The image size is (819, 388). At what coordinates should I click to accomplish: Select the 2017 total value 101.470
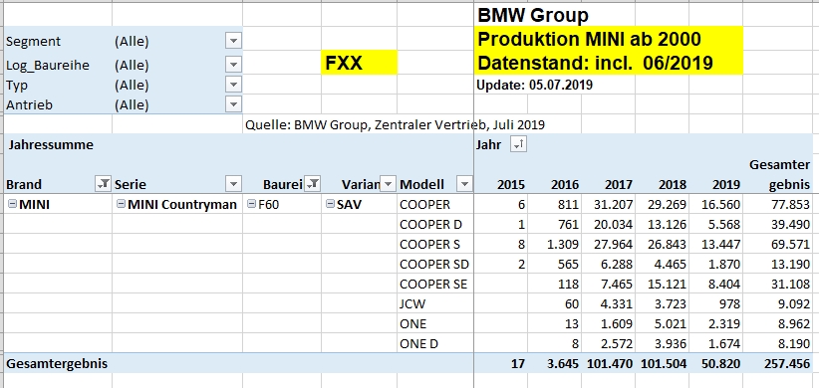click(x=609, y=363)
